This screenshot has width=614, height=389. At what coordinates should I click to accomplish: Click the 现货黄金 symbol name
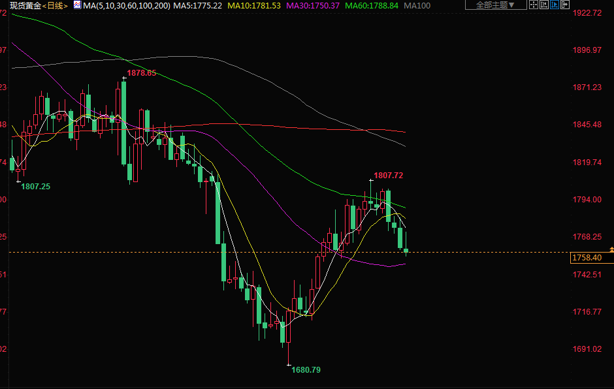(22, 5)
